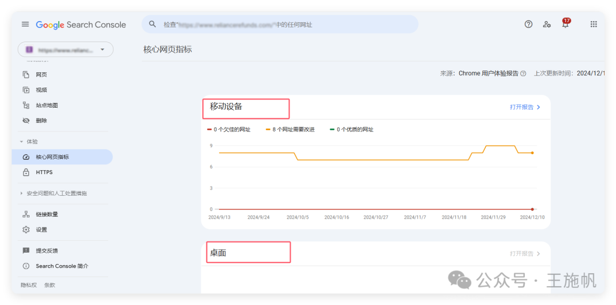Click the 移动设备 card heading
Screen dimensions: 616x305
point(226,106)
